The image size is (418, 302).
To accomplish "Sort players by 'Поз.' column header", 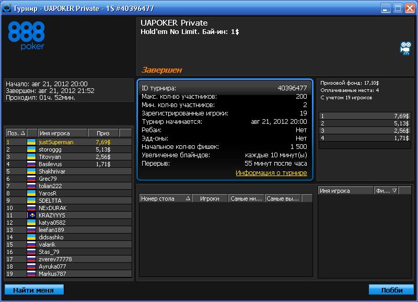I will coord(16,133).
